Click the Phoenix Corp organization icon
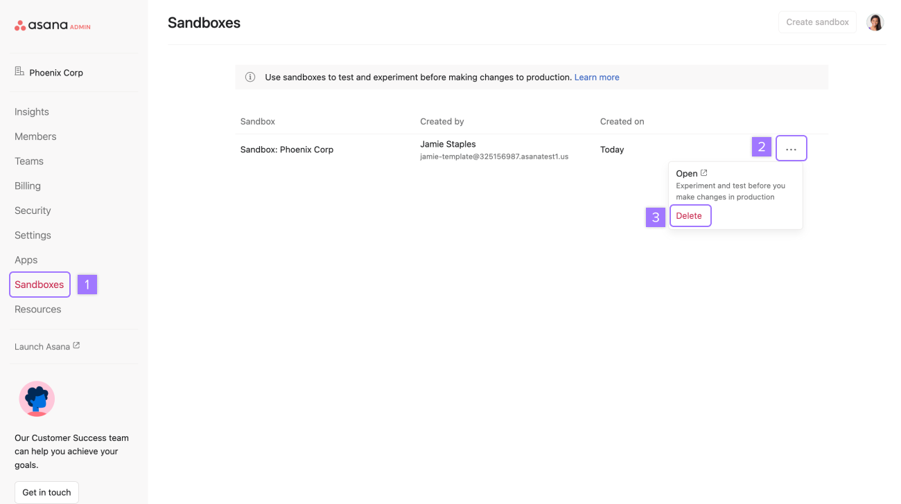 [19, 72]
